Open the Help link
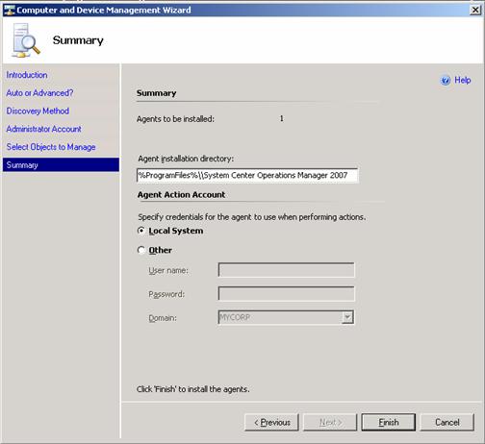Screen dimensions: 485x444 coord(463,80)
